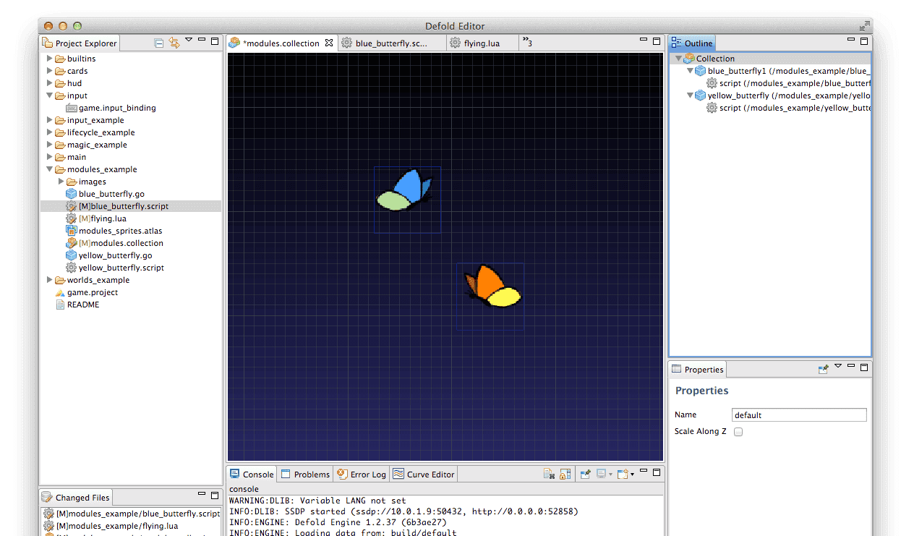Switch to the flying.lua editor tab
Image resolution: width=914 pixels, height=536 pixels.
(481, 43)
